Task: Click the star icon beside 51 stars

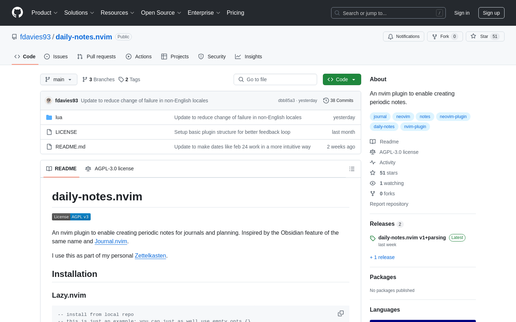Action: [373, 173]
